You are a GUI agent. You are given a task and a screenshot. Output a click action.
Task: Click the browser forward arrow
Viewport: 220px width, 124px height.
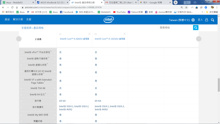click(8, 7)
